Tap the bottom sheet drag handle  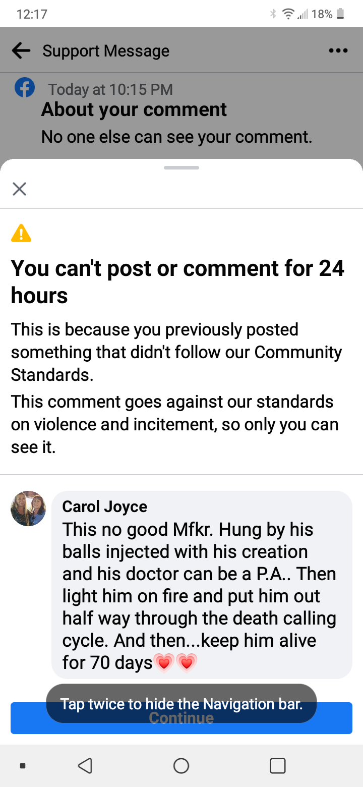click(x=181, y=167)
